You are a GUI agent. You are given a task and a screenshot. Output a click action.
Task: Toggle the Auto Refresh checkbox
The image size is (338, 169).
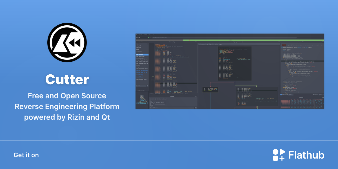(x=281, y=95)
